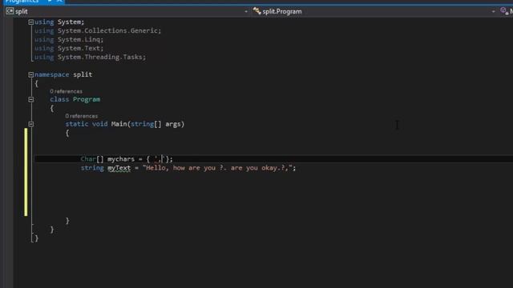
Task: Click 'Main' method name
Action: pyautogui.click(x=119, y=124)
